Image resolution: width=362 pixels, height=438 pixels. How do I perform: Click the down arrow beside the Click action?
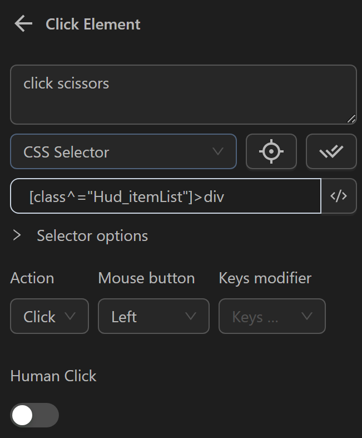[70, 316]
